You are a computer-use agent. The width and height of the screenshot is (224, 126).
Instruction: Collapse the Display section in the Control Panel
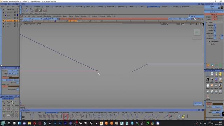207,22
